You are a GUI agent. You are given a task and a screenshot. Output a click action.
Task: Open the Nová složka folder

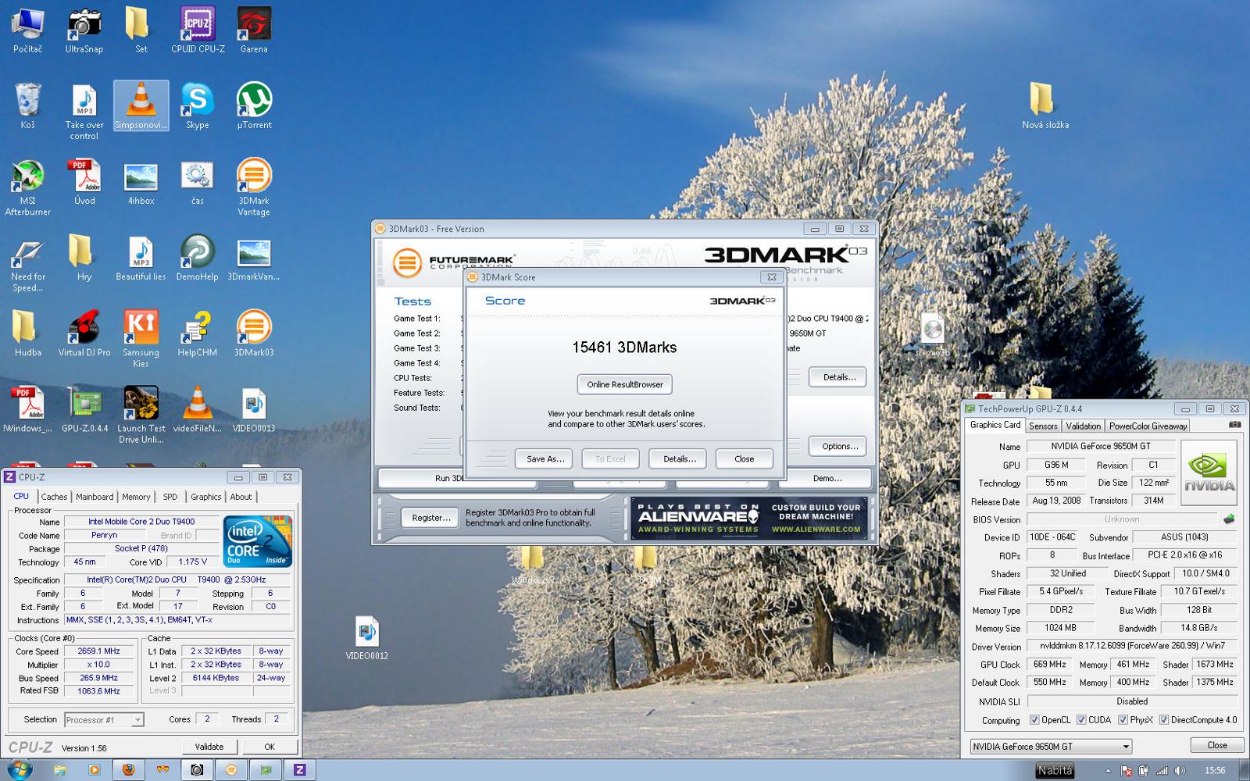point(1045,105)
